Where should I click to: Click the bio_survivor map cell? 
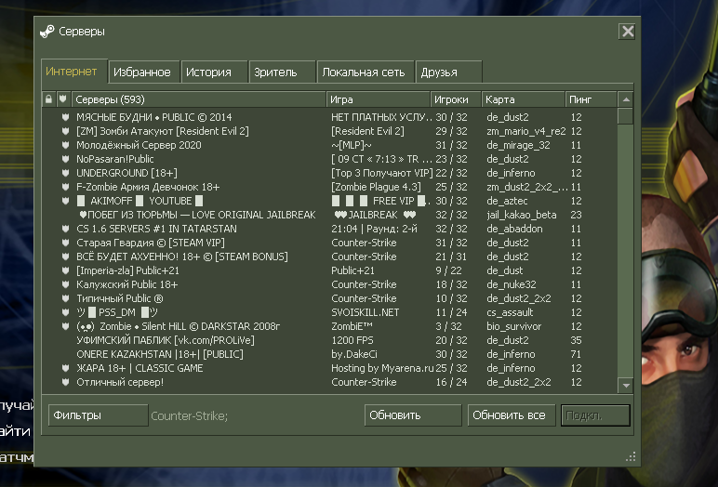pyautogui.click(x=513, y=326)
